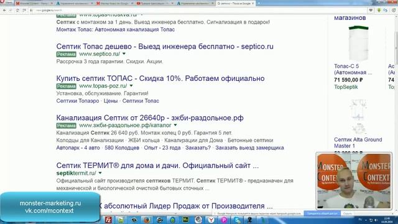
Task: Click the presenter webcam video overlay
Action: point(354,180)
